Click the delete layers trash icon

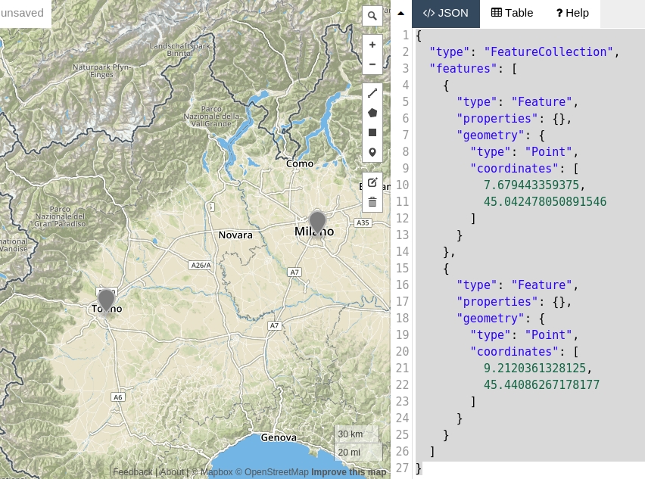pos(372,202)
